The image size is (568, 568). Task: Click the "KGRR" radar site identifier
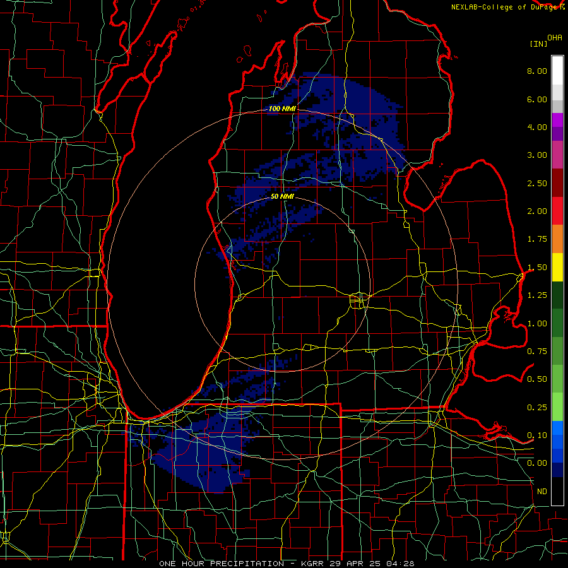pos(313,564)
